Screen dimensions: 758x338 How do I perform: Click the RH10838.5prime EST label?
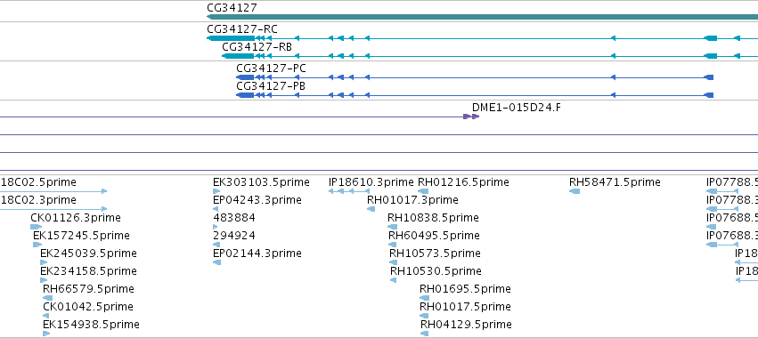[433, 218]
